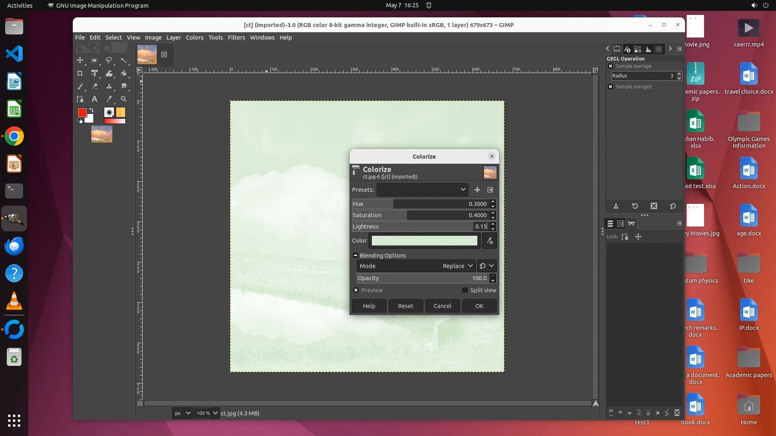Enable the Split view checkbox
Screen dimensions: 776x436
pyautogui.click(x=465, y=290)
